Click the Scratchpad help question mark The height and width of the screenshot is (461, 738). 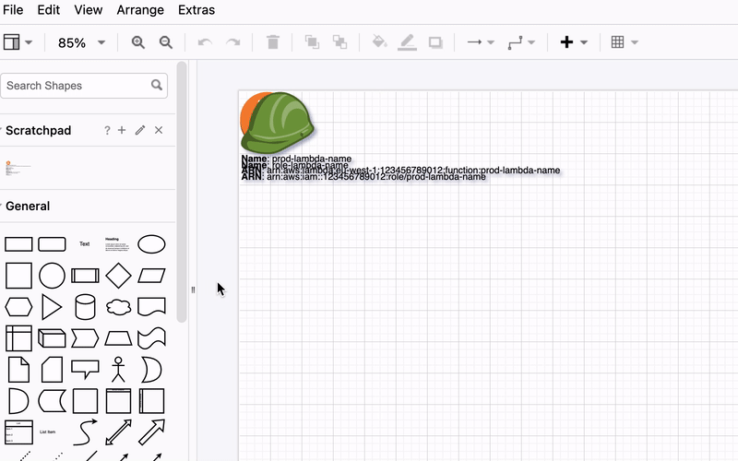point(107,130)
